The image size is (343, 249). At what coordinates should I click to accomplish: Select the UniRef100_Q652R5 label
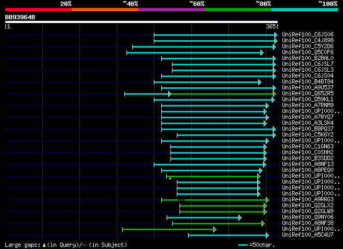(308, 94)
